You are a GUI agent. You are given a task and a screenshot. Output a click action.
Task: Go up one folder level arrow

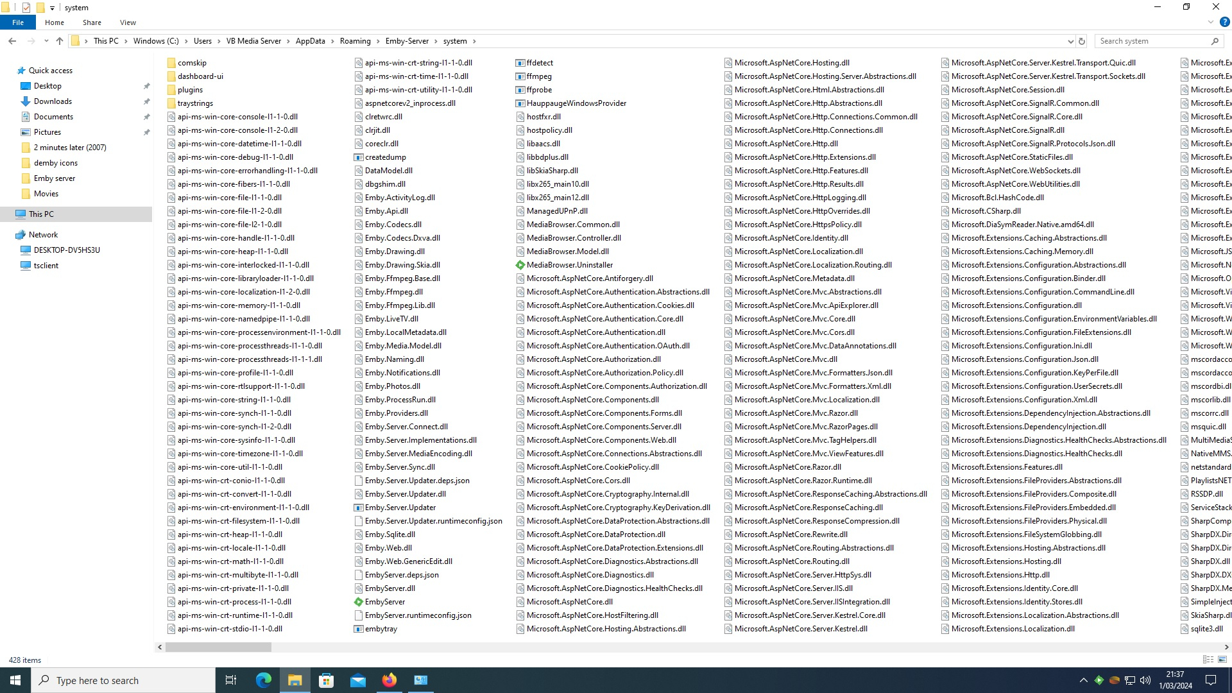pos(60,41)
